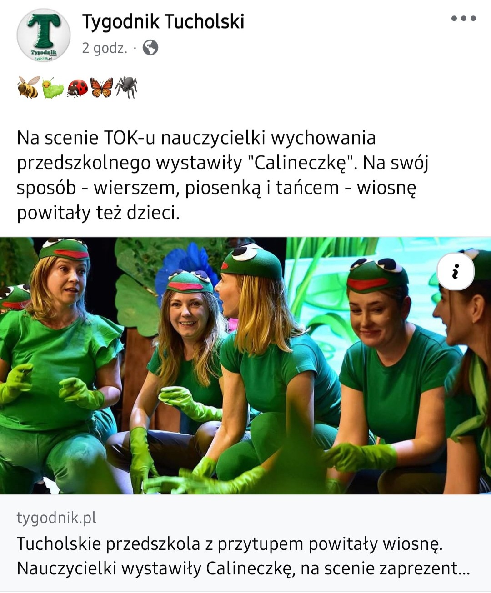Tap the bee emoji
Screen dimensions: 491x593
(x=29, y=88)
